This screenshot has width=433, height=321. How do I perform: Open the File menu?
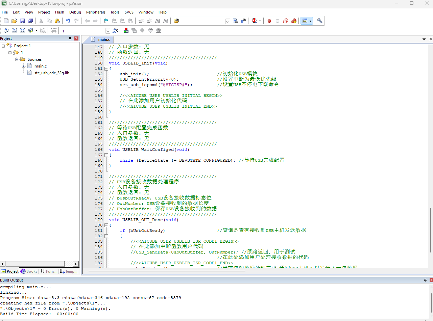click(5, 12)
